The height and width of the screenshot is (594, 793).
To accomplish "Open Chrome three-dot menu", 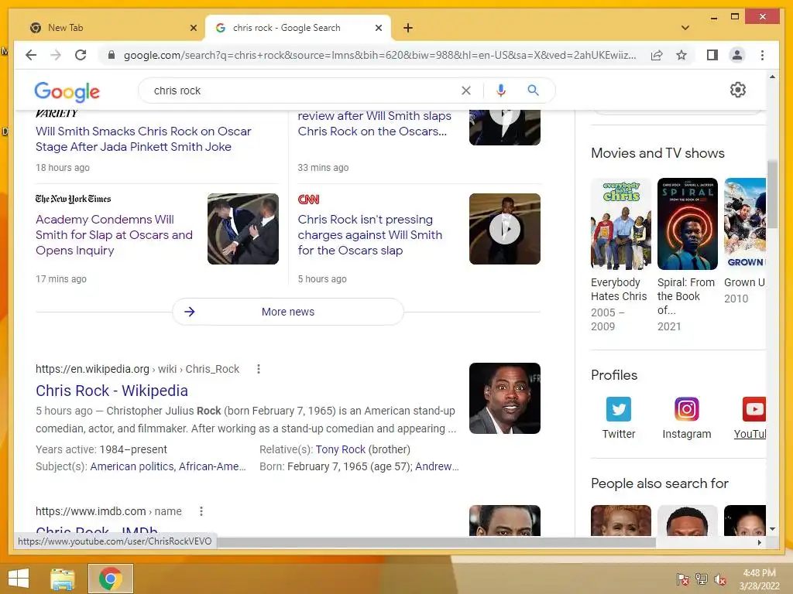I will [x=762, y=55].
